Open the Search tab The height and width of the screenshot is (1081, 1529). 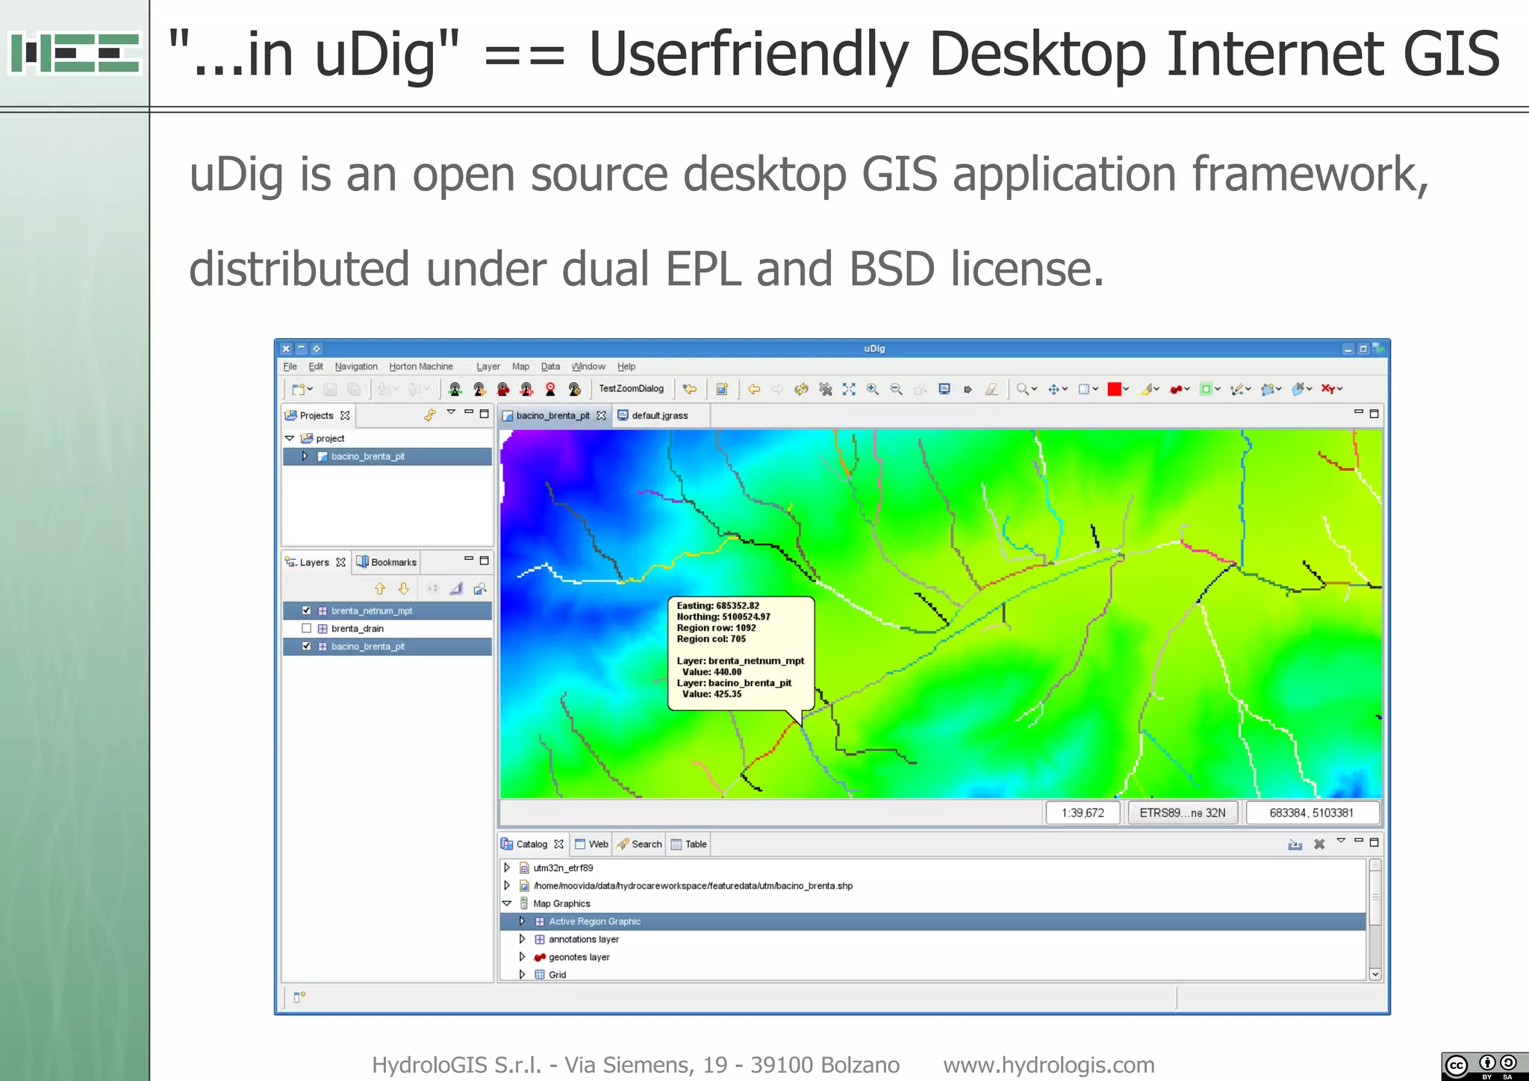click(x=640, y=844)
